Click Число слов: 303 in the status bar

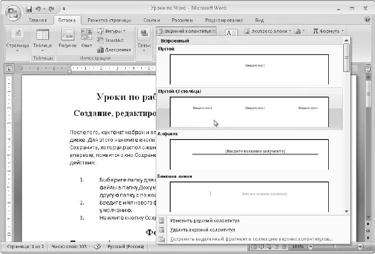point(69,246)
